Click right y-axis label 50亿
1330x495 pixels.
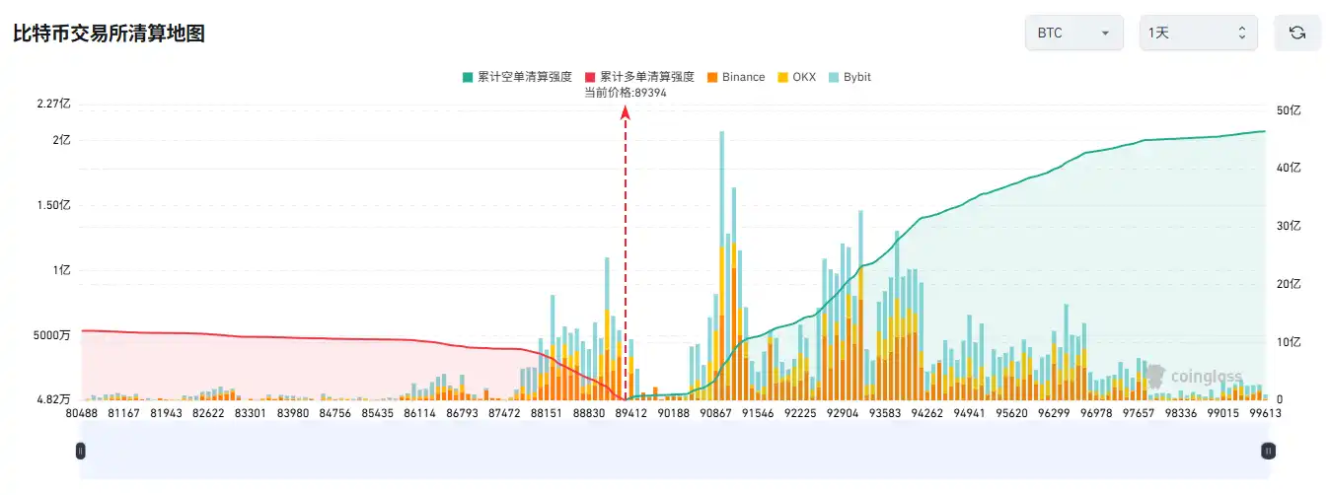point(1289,110)
